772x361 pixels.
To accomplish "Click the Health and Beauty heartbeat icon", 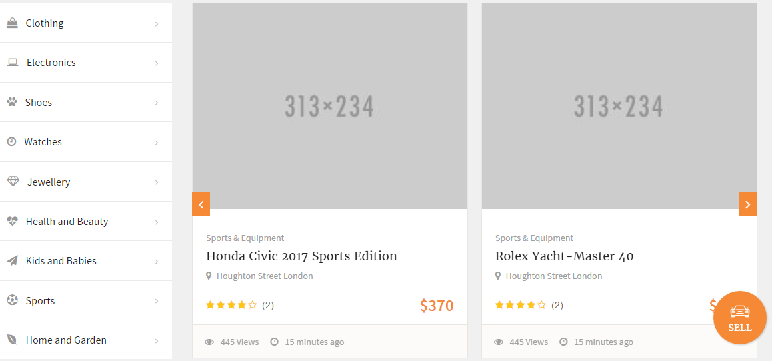I will [12, 222].
